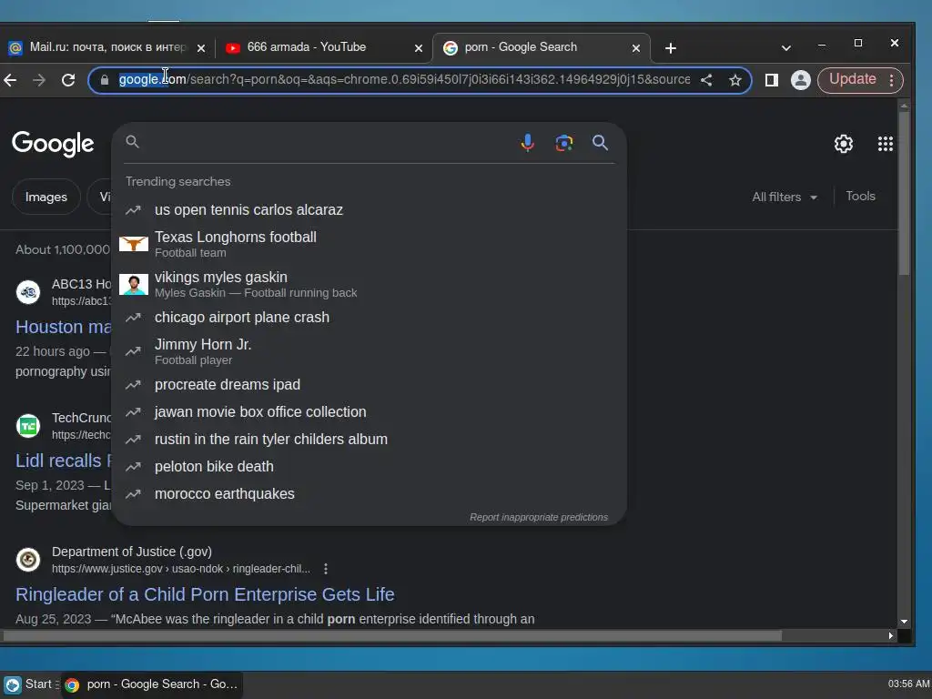Choose suggestion us open tennis carlos alcaraz
The image size is (932, 699).
pos(369,210)
